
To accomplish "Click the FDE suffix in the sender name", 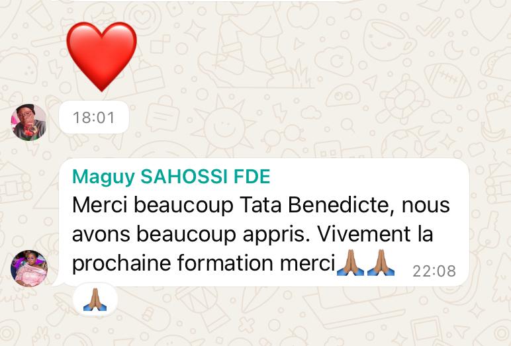I will [x=252, y=177].
